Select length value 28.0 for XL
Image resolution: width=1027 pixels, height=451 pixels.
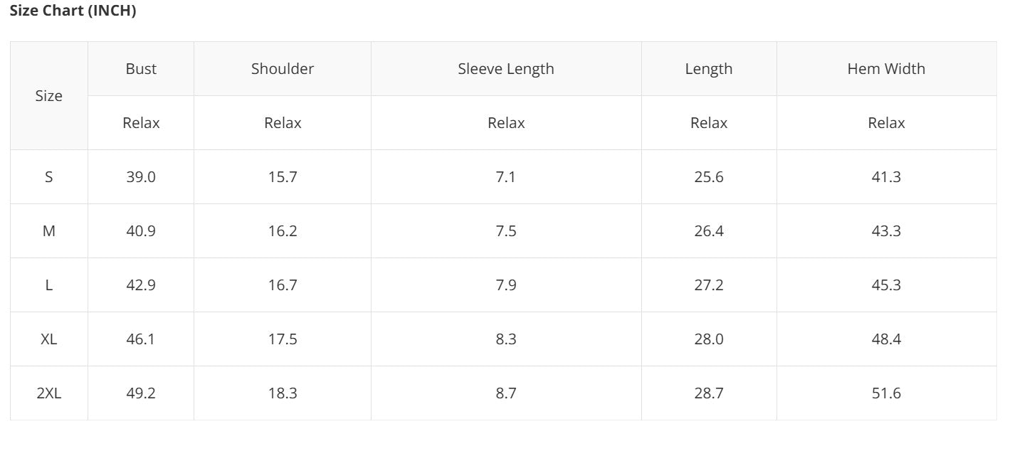709,339
